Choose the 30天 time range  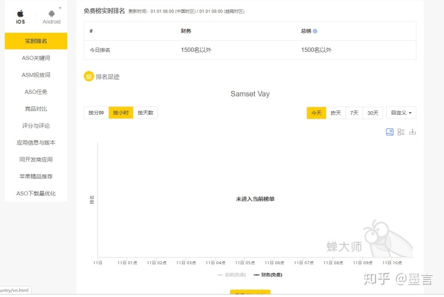372,113
